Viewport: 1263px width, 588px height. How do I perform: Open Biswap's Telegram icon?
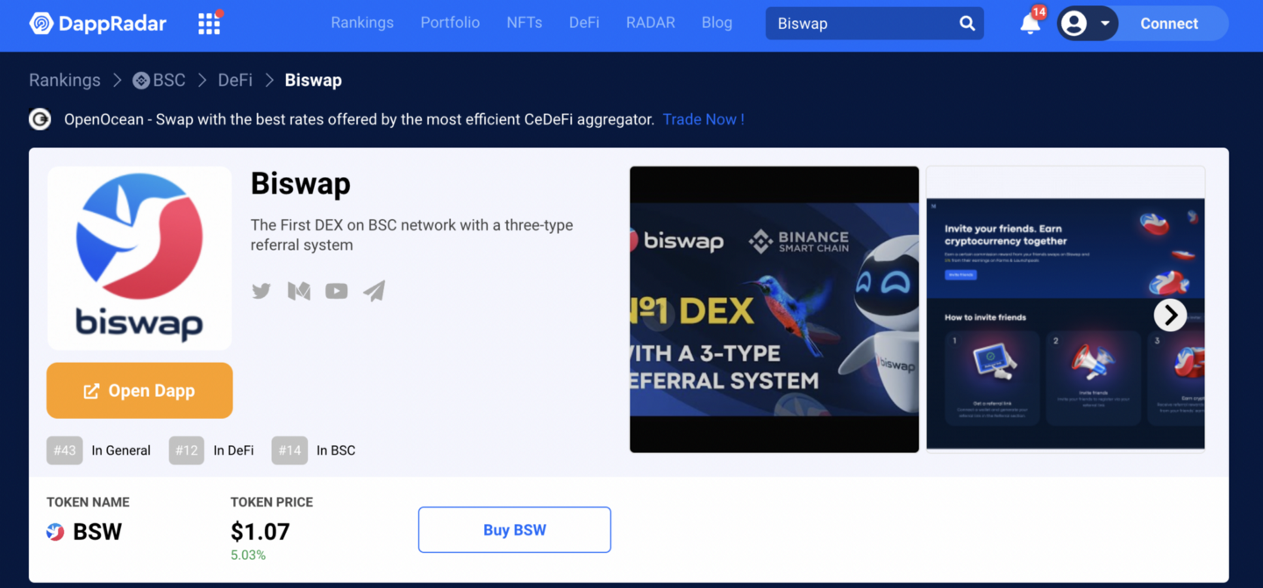tap(375, 291)
